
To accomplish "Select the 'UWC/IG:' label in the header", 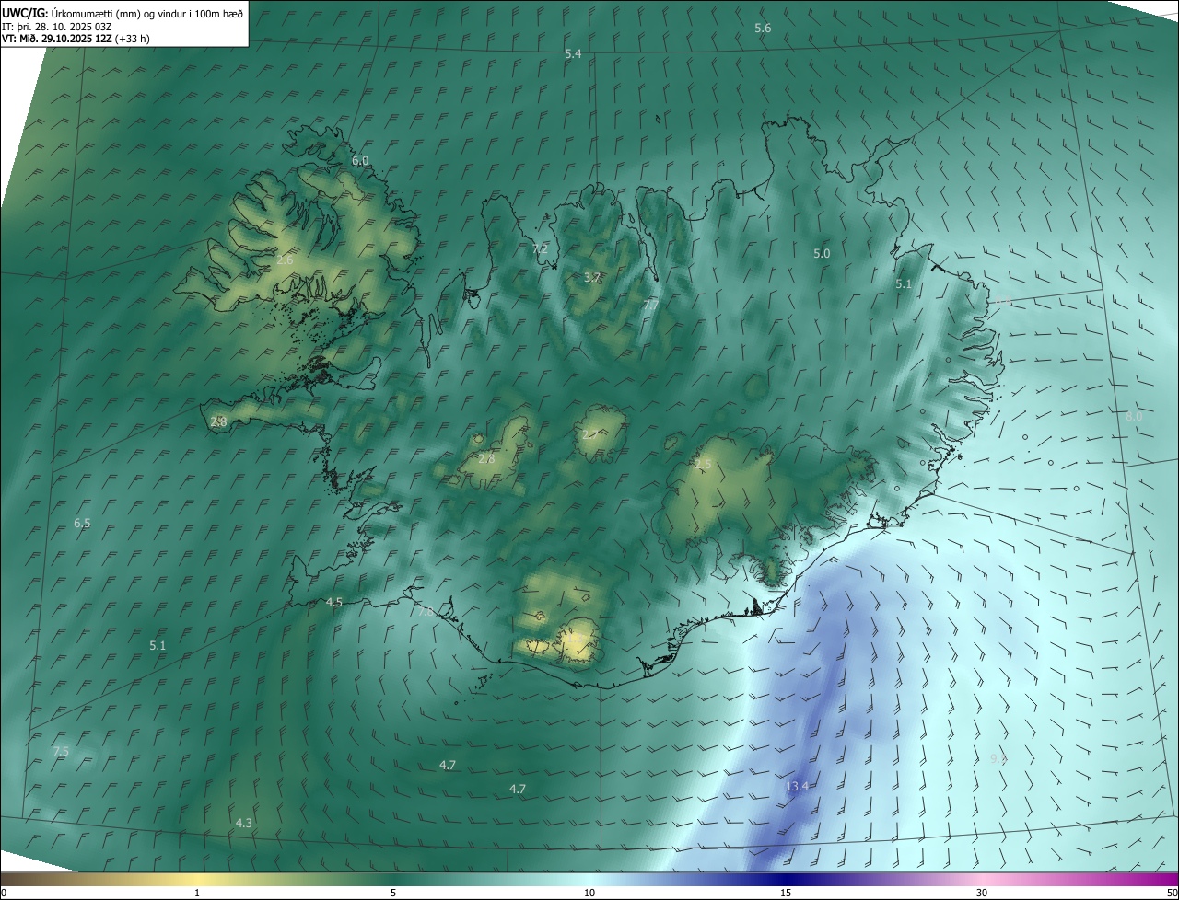I will 27,13.
